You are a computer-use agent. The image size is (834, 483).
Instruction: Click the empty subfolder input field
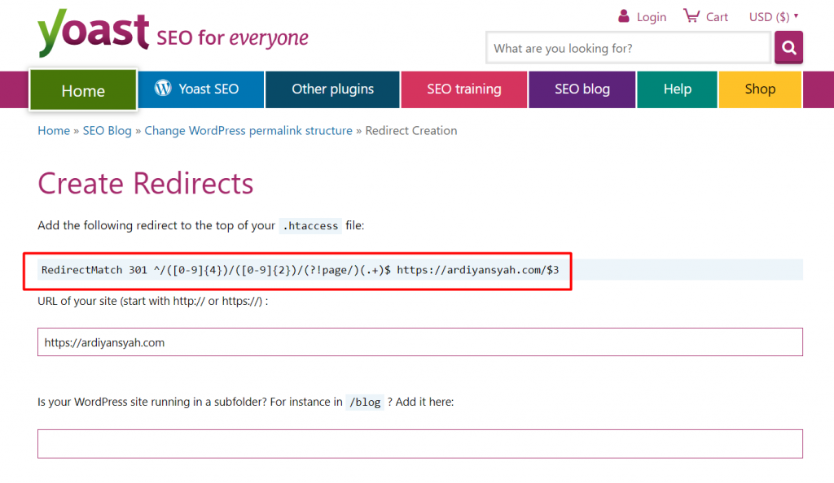(419, 444)
